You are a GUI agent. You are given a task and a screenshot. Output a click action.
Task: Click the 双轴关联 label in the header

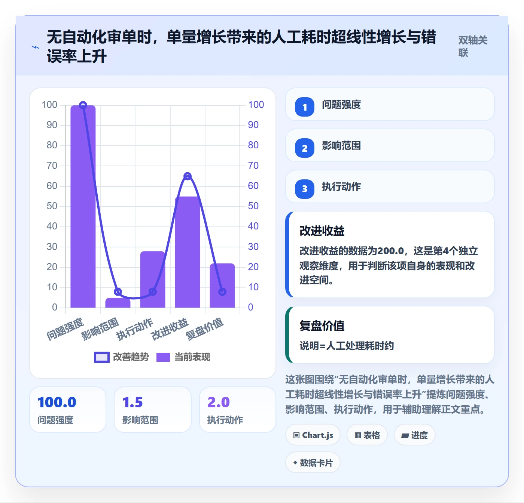(x=473, y=46)
